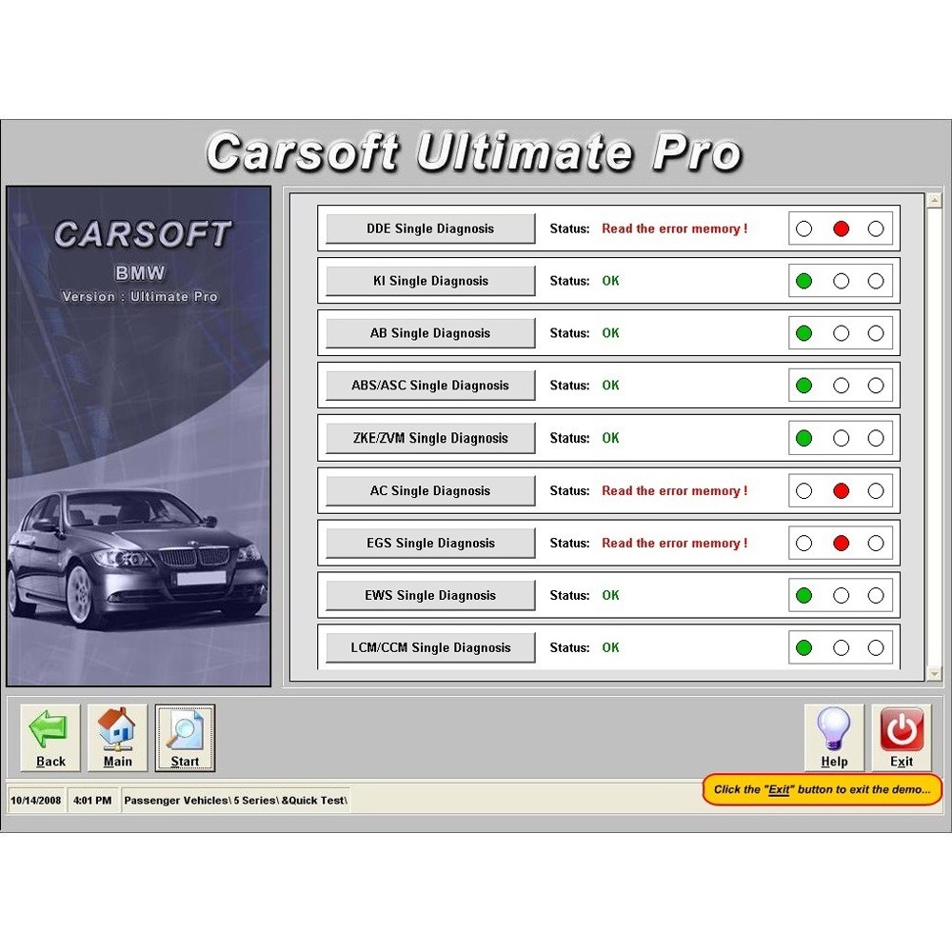952x952 pixels.
Task: Run AB Single Diagnosis
Action: click(430, 333)
